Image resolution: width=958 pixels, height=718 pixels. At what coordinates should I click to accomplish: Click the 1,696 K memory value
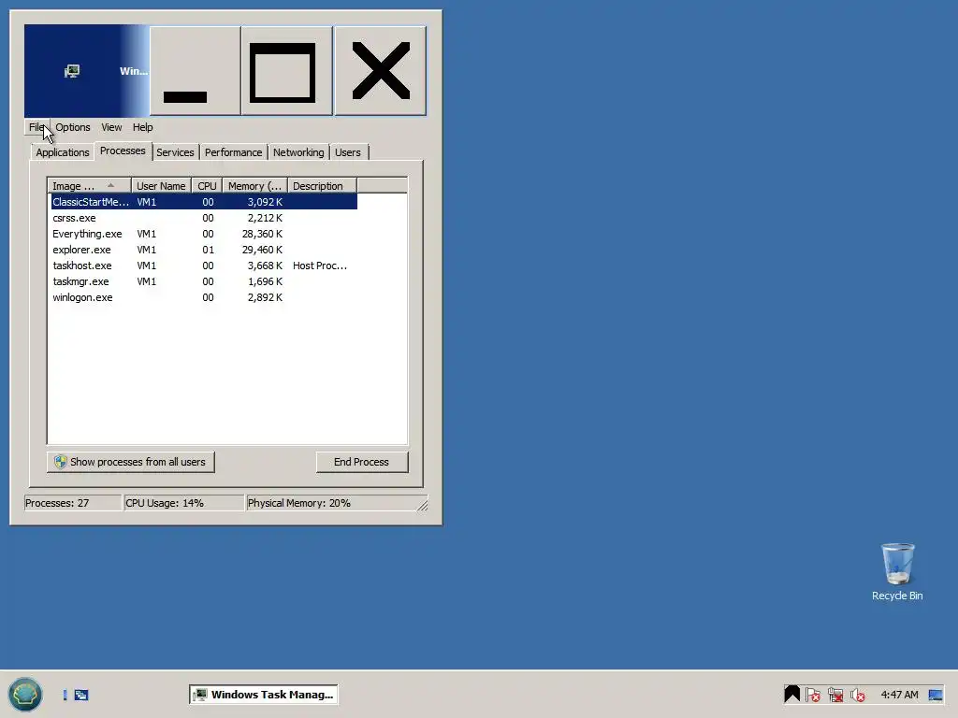coord(265,281)
